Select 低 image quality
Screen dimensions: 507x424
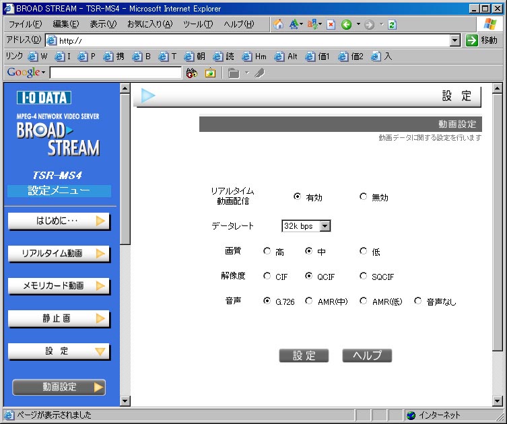(363, 251)
